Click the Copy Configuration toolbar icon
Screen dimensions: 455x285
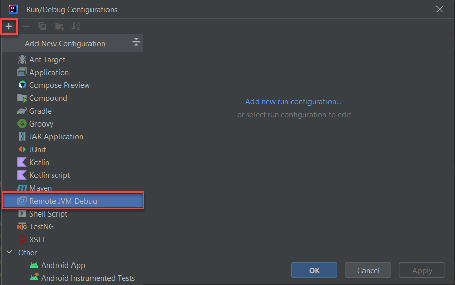point(42,26)
